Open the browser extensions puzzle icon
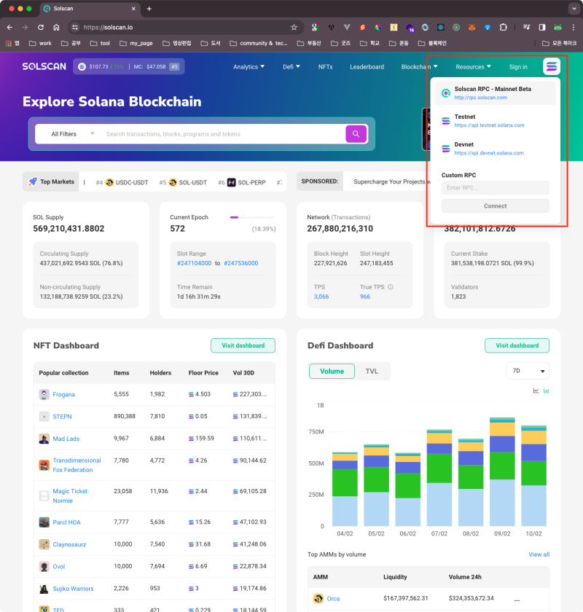 tap(504, 28)
